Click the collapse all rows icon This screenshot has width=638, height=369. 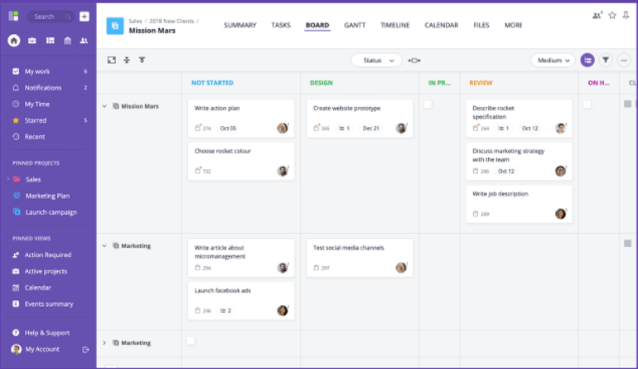point(127,60)
